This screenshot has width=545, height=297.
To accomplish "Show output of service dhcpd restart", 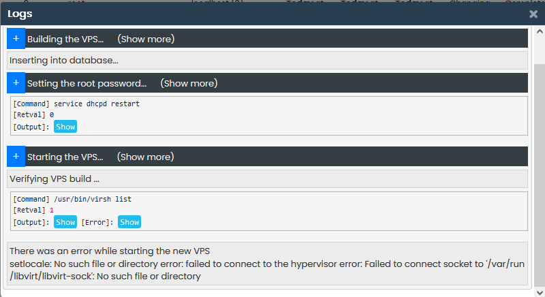I will 65,127.
